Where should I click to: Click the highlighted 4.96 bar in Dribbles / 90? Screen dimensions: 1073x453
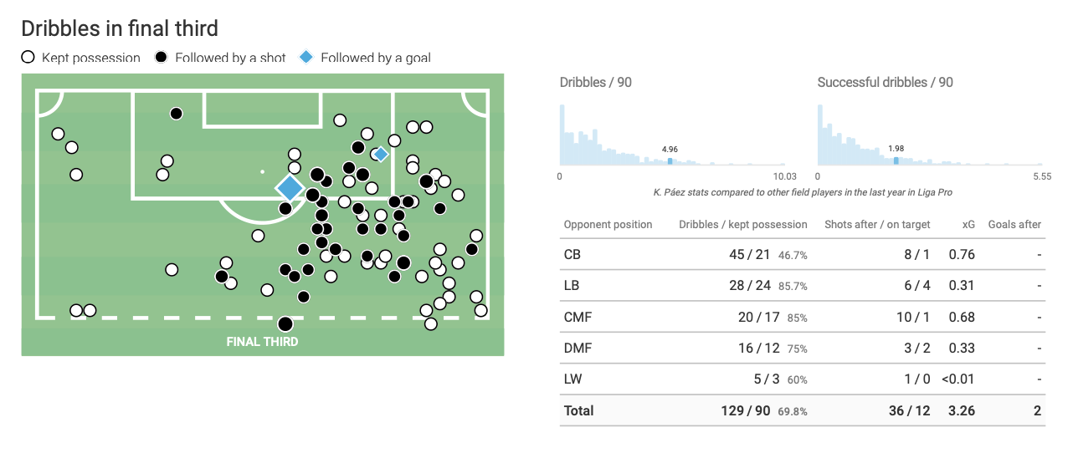click(670, 160)
